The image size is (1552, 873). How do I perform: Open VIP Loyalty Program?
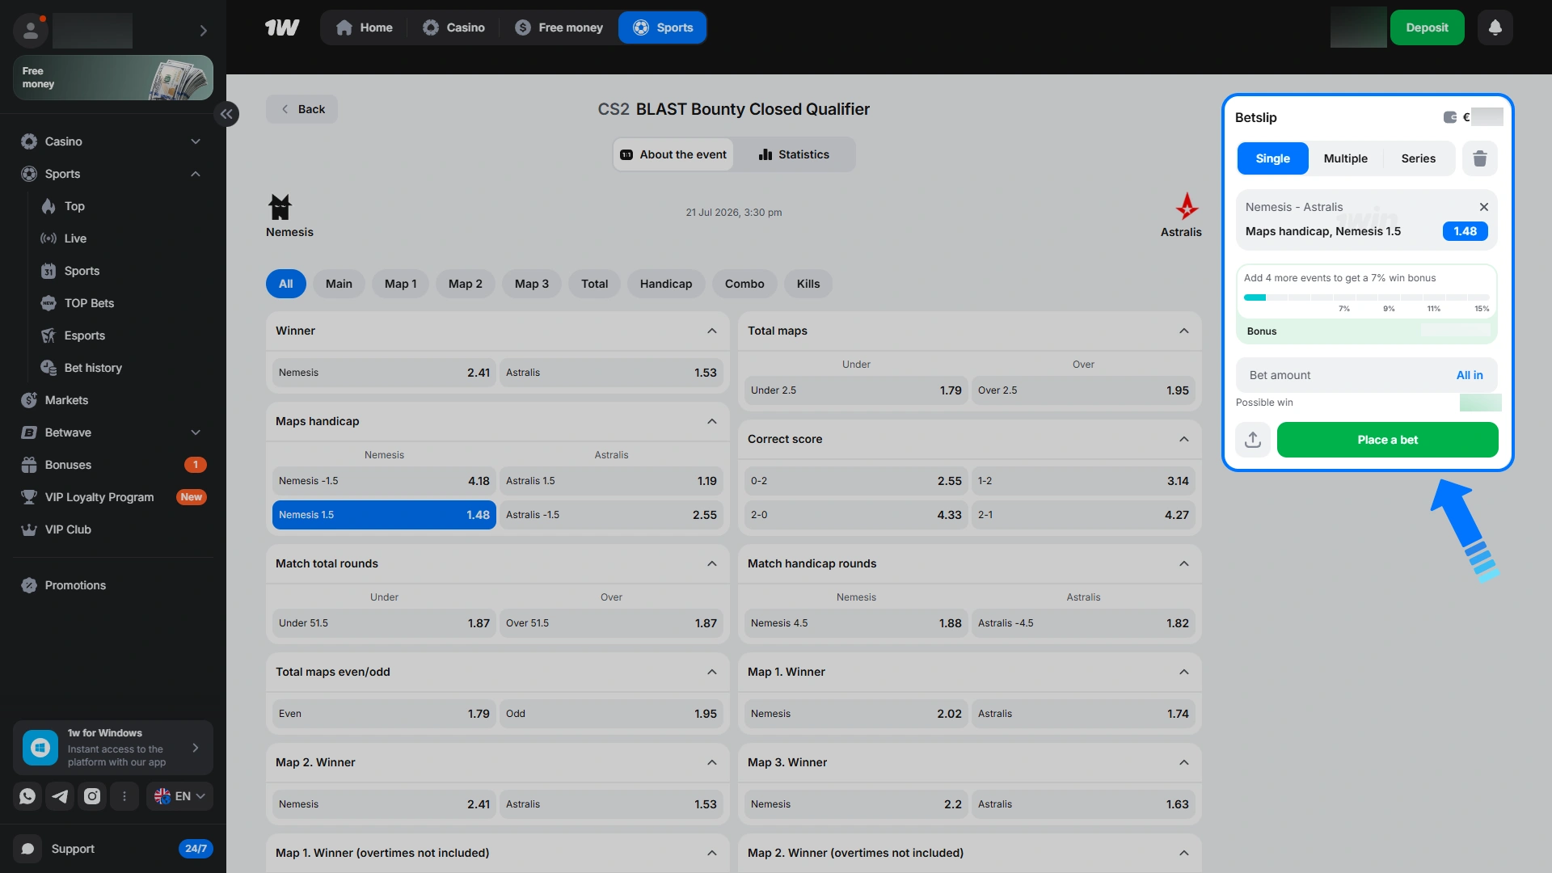(x=113, y=497)
